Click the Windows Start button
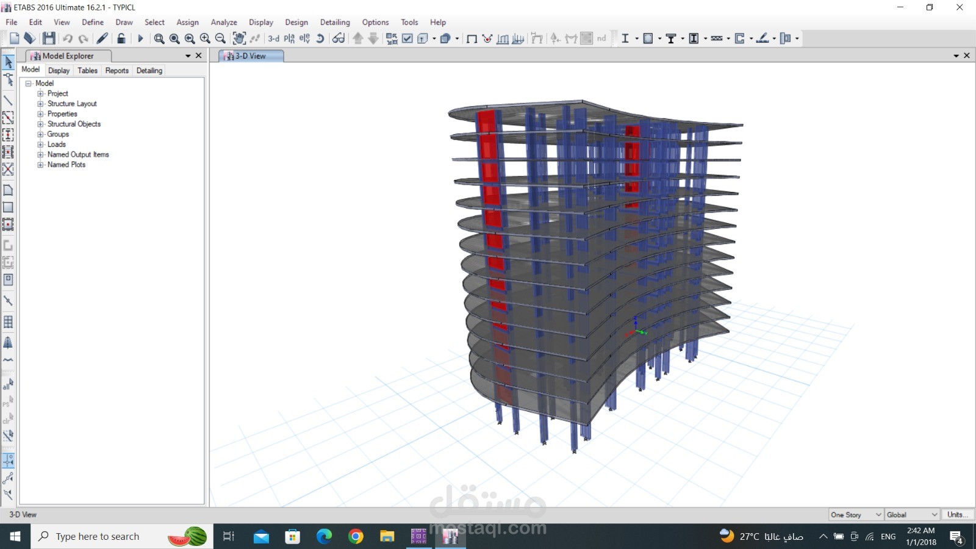Image resolution: width=976 pixels, height=549 pixels. point(15,536)
